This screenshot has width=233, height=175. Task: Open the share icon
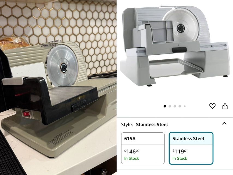click(x=225, y=106)
